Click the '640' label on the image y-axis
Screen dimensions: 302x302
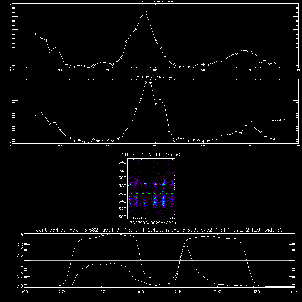(x=123, y=162)
